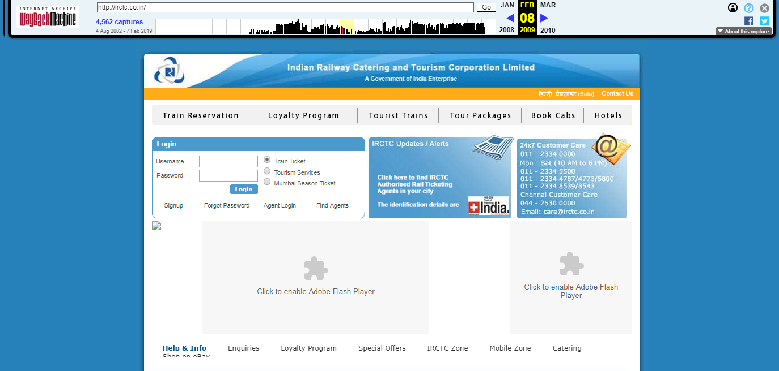Viewport: 779px width, 371px height.
Task: Open the Train Reservation menu
Action: pyautogui.click(x=201, y=115)
